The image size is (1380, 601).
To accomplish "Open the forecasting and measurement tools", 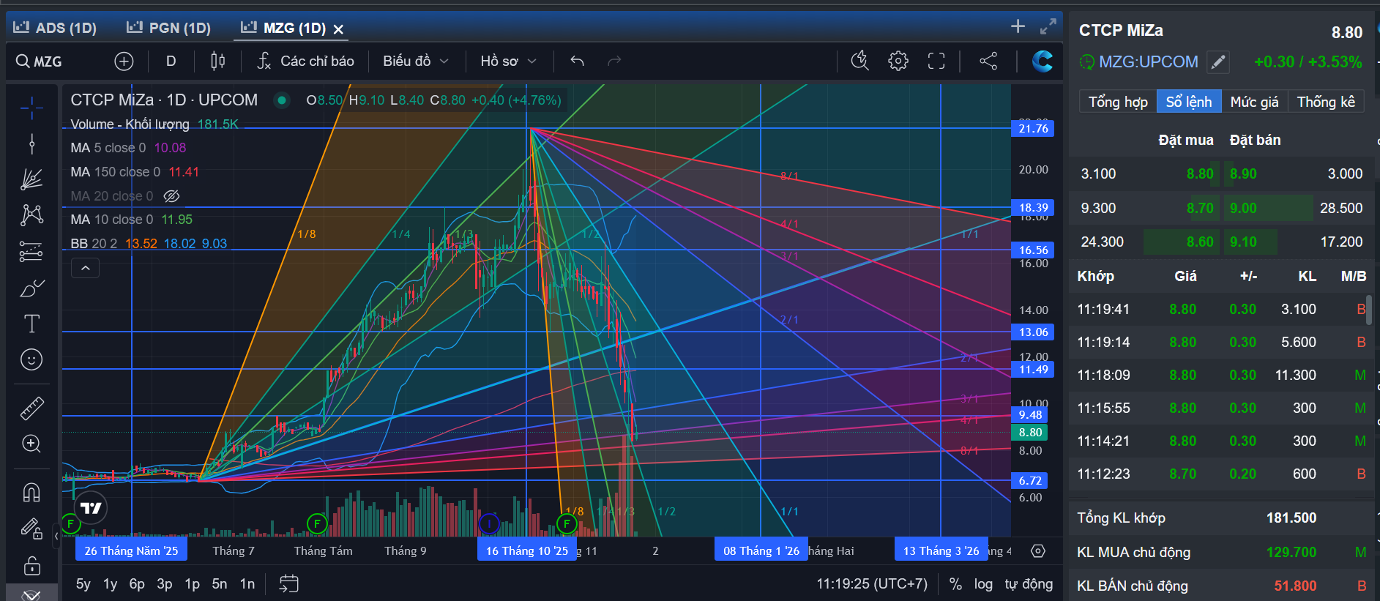I will pos(31,252).
